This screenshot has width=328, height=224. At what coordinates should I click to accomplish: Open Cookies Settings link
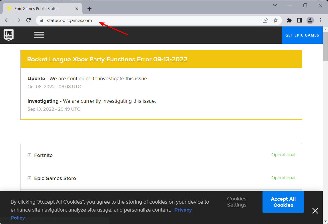(x=237, y=202)
